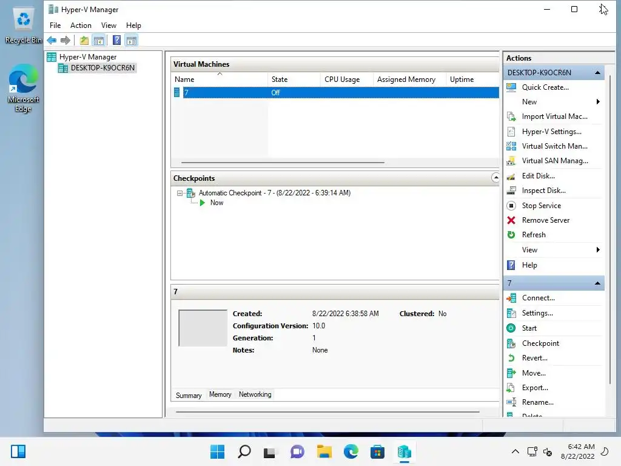
Task: Select the Now checkpoint entry
Action: [217, 203]
